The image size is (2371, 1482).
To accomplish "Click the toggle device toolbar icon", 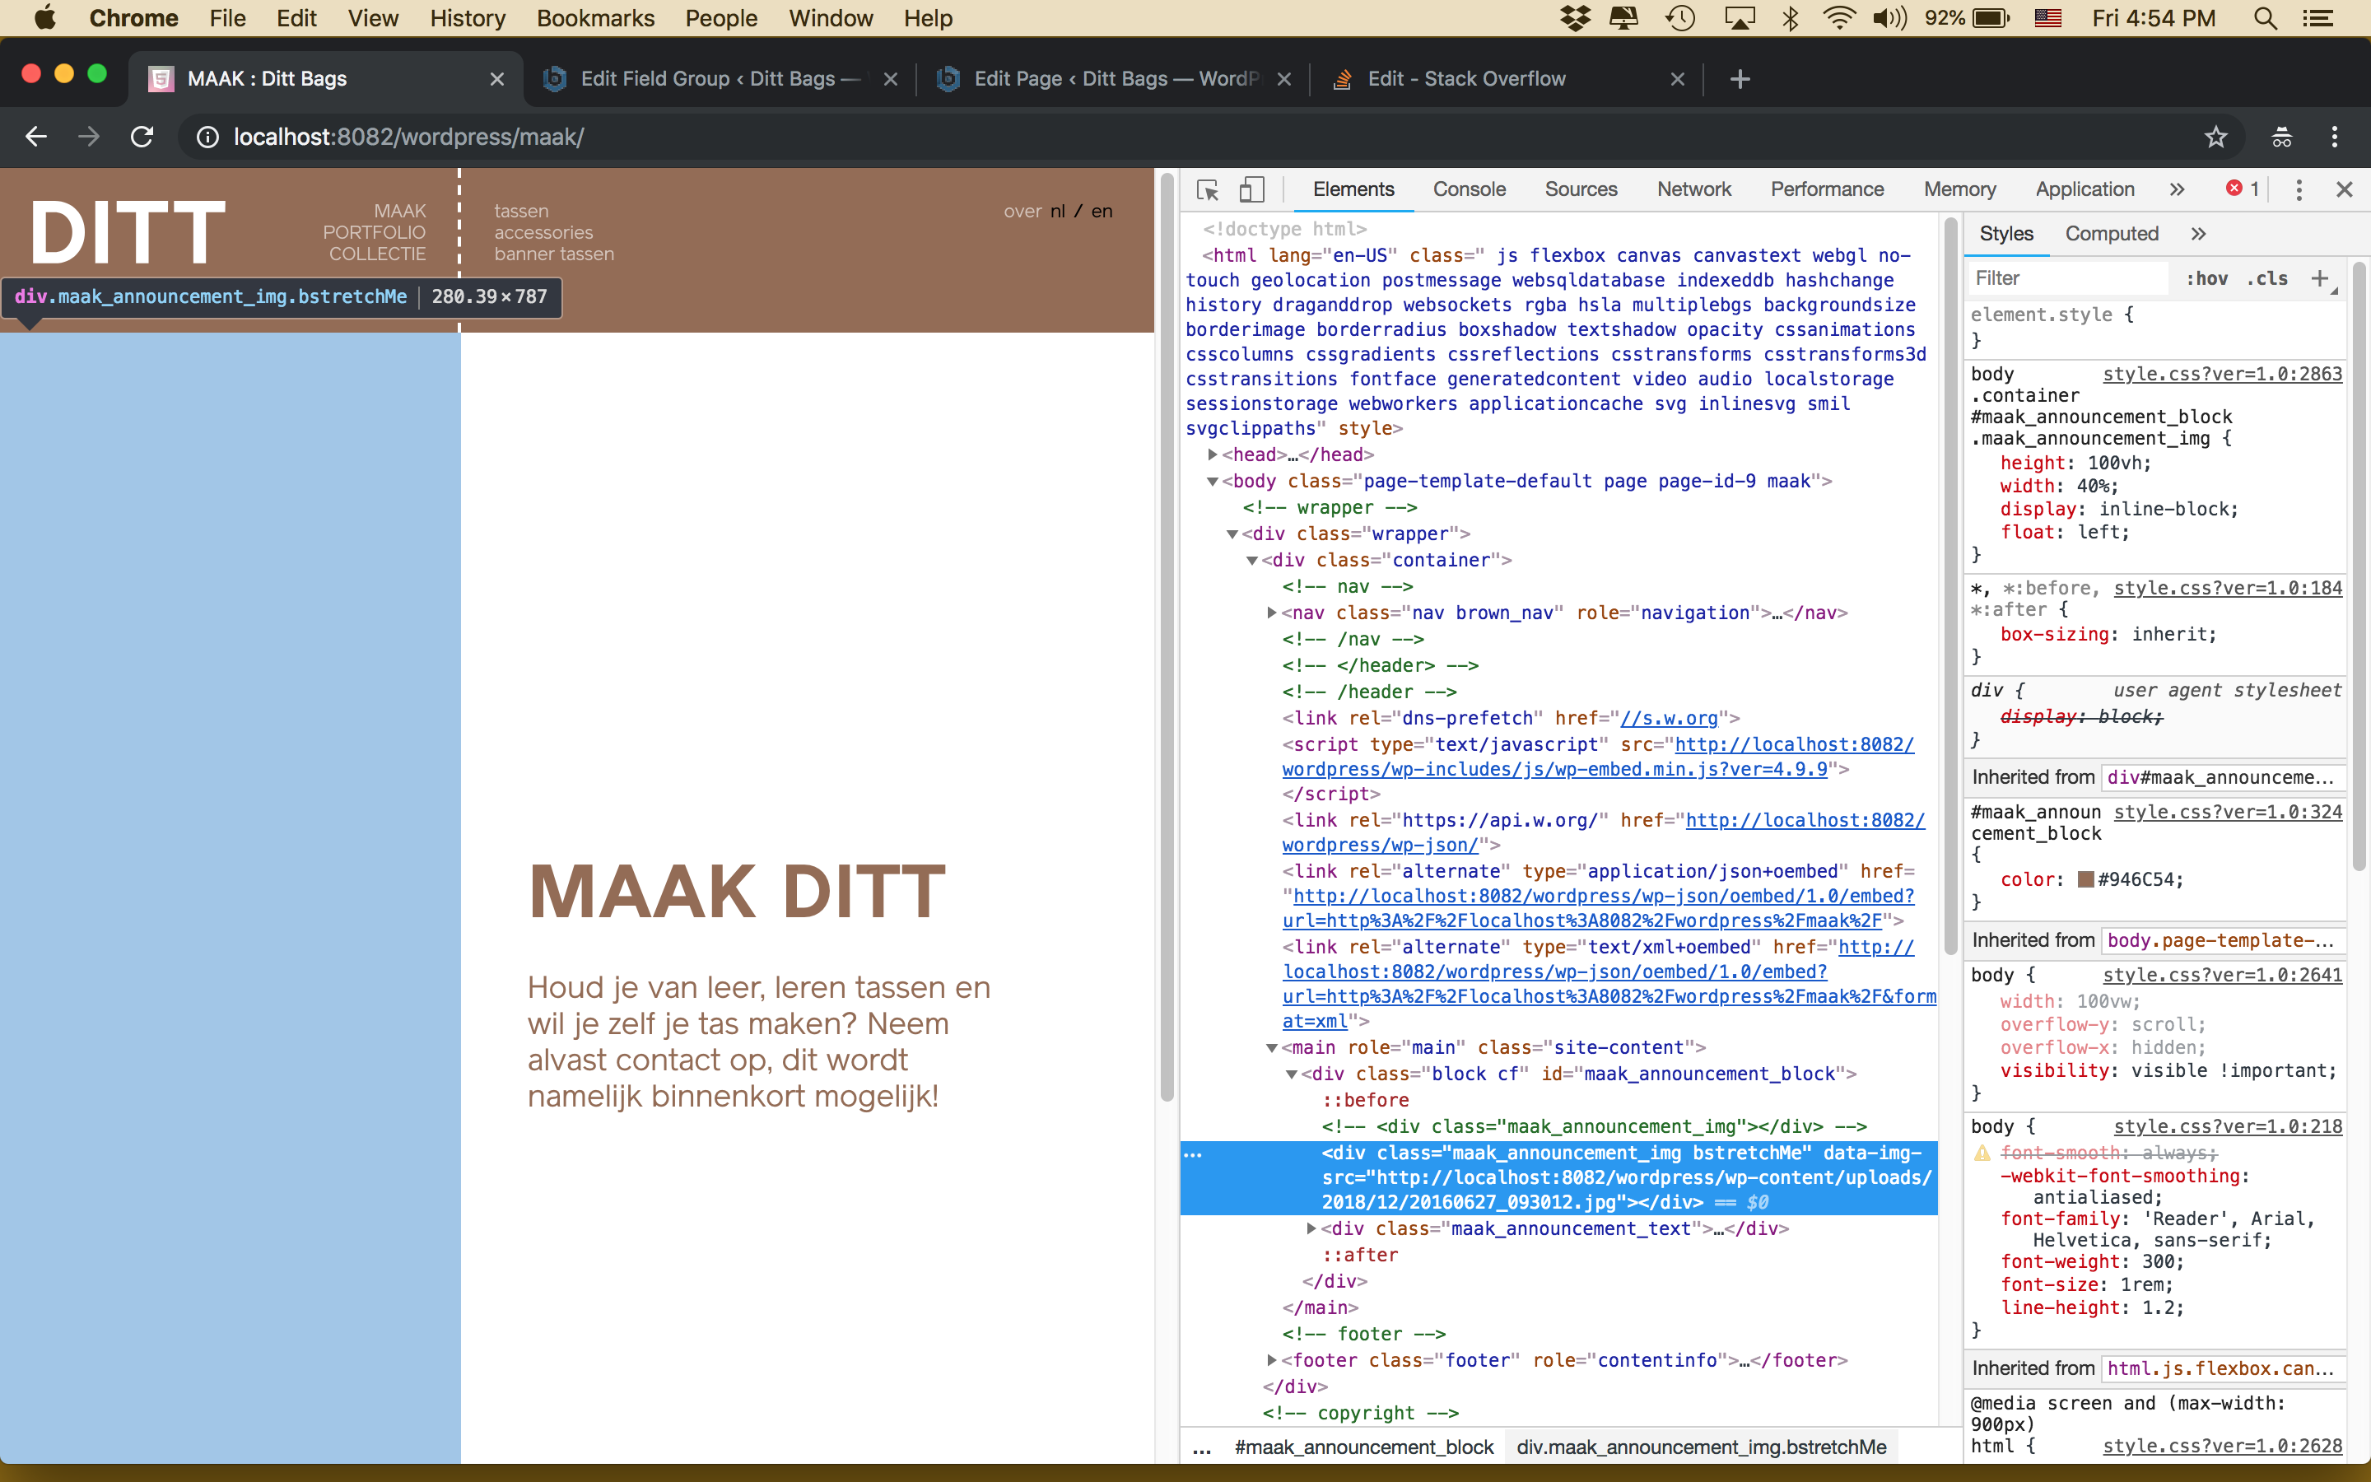I will (1251, 189).
